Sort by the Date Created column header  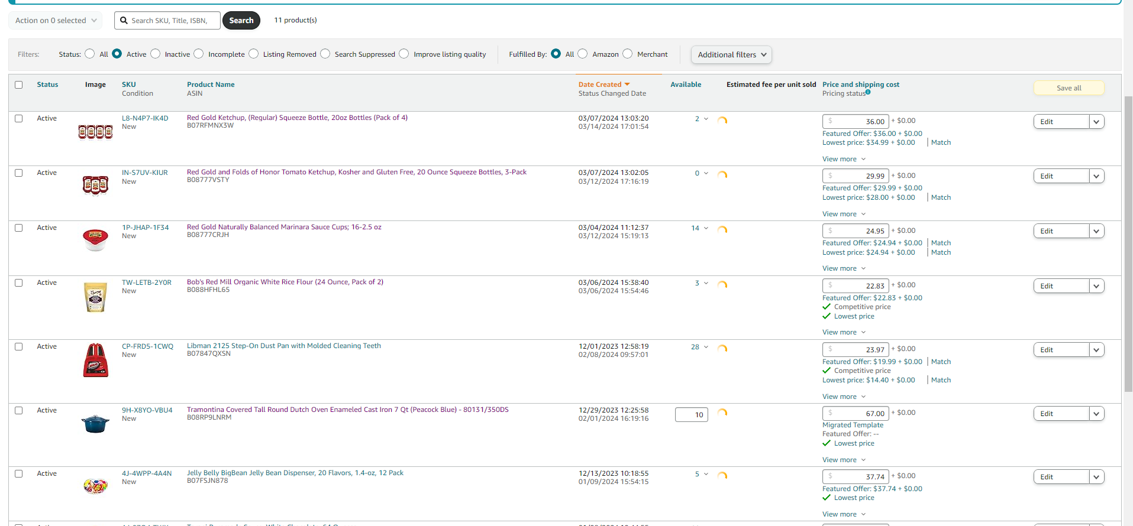pyautogui.click(x=600, y=85)
